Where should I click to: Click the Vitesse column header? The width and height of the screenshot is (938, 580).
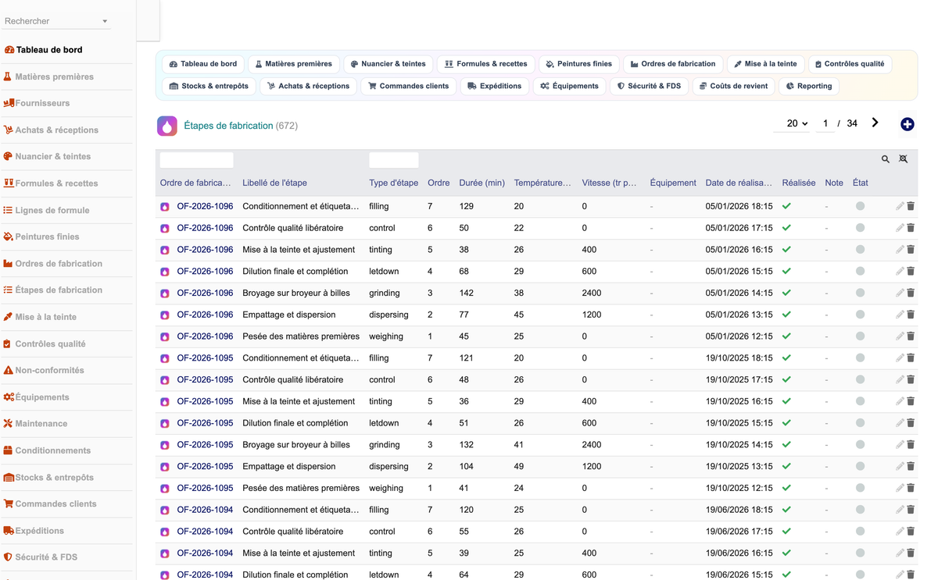(609, 183)
